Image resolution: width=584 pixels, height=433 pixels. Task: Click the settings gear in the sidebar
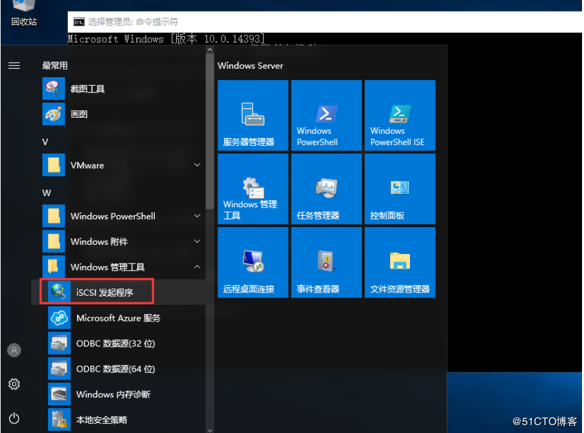[x=14, y=383]
